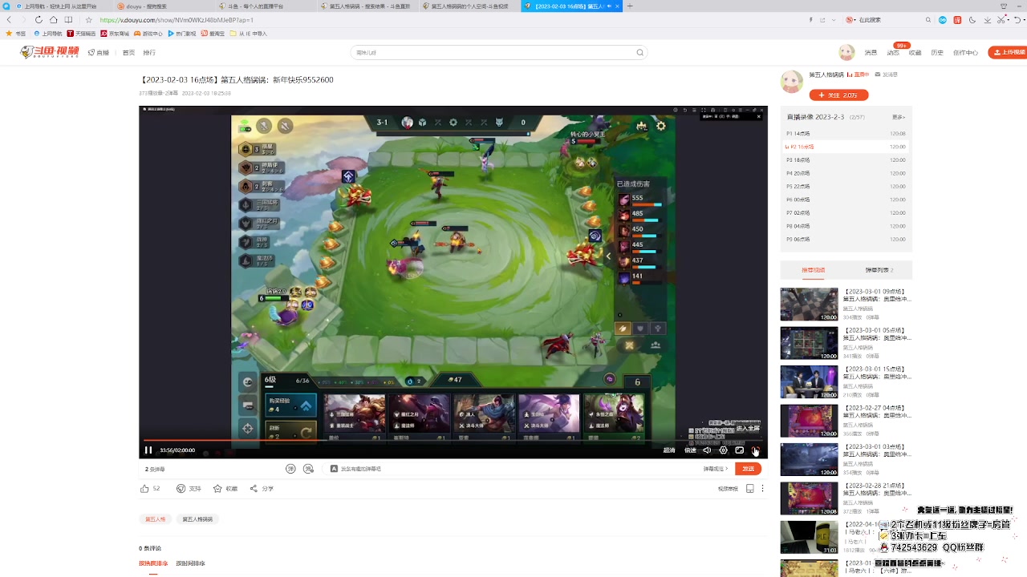Toggle the player's widescreen mode icon
This screenshot has height=577, width=1027.
[x=739, y=450]
